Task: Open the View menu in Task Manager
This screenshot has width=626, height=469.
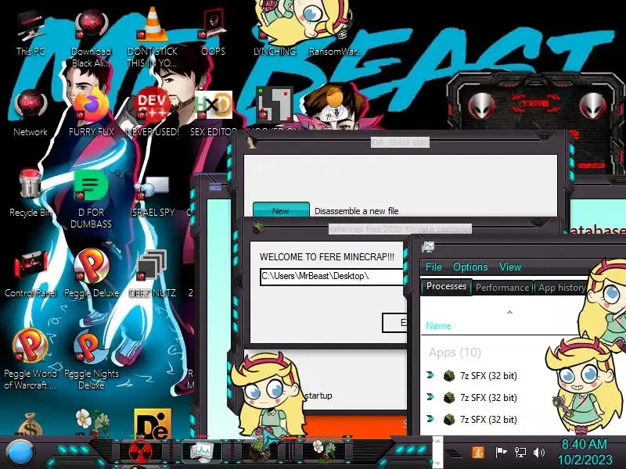Action: [510, 267]
